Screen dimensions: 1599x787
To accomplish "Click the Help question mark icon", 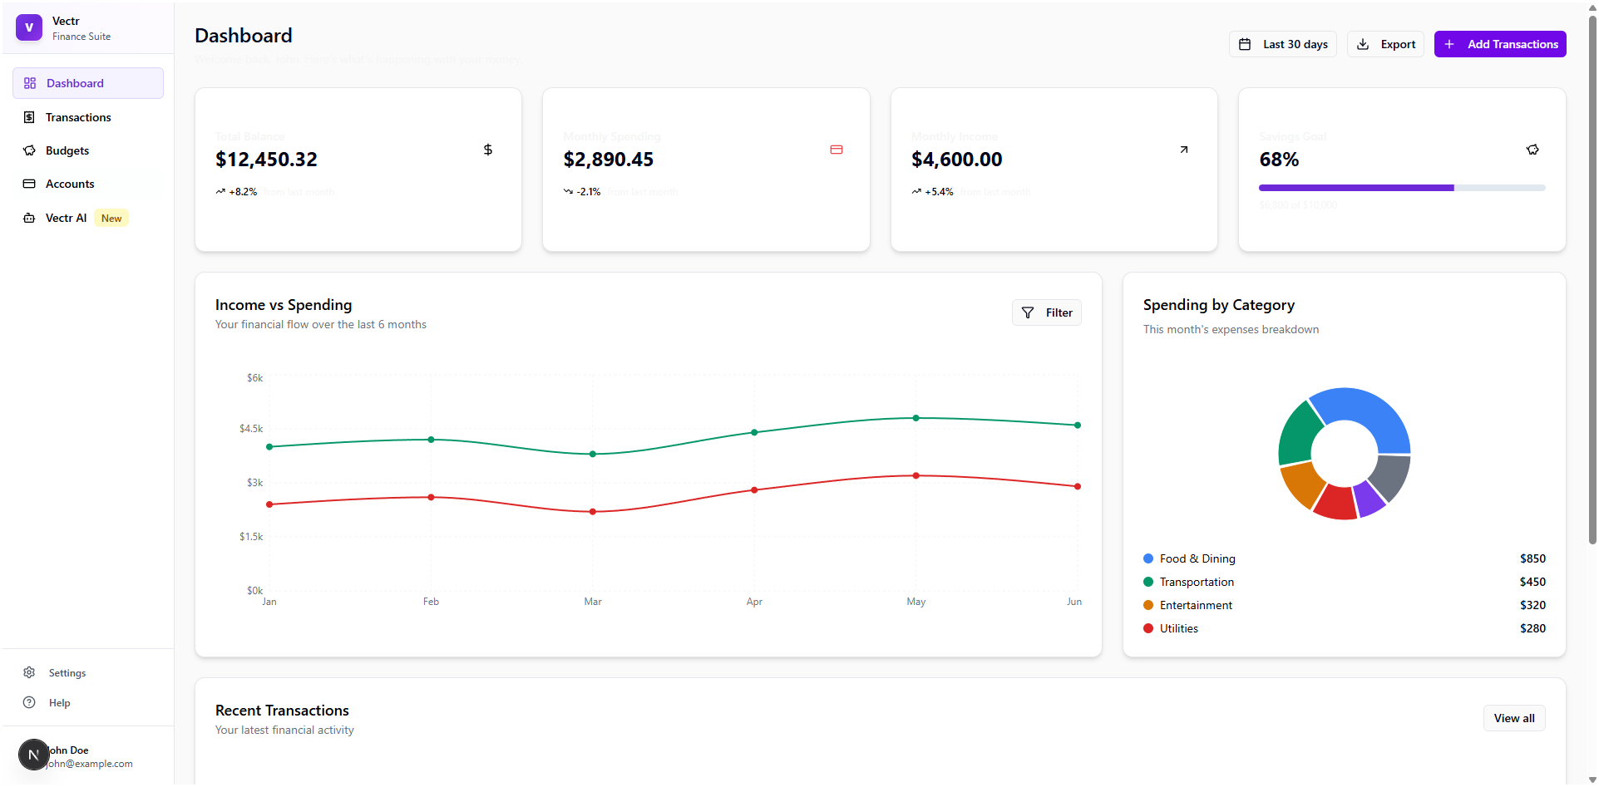I will tap(29, 702).
